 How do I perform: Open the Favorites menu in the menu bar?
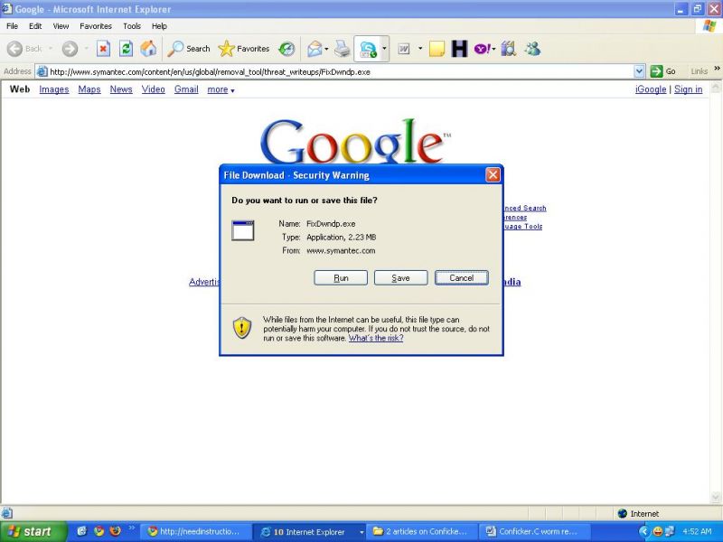coord(96,26)
